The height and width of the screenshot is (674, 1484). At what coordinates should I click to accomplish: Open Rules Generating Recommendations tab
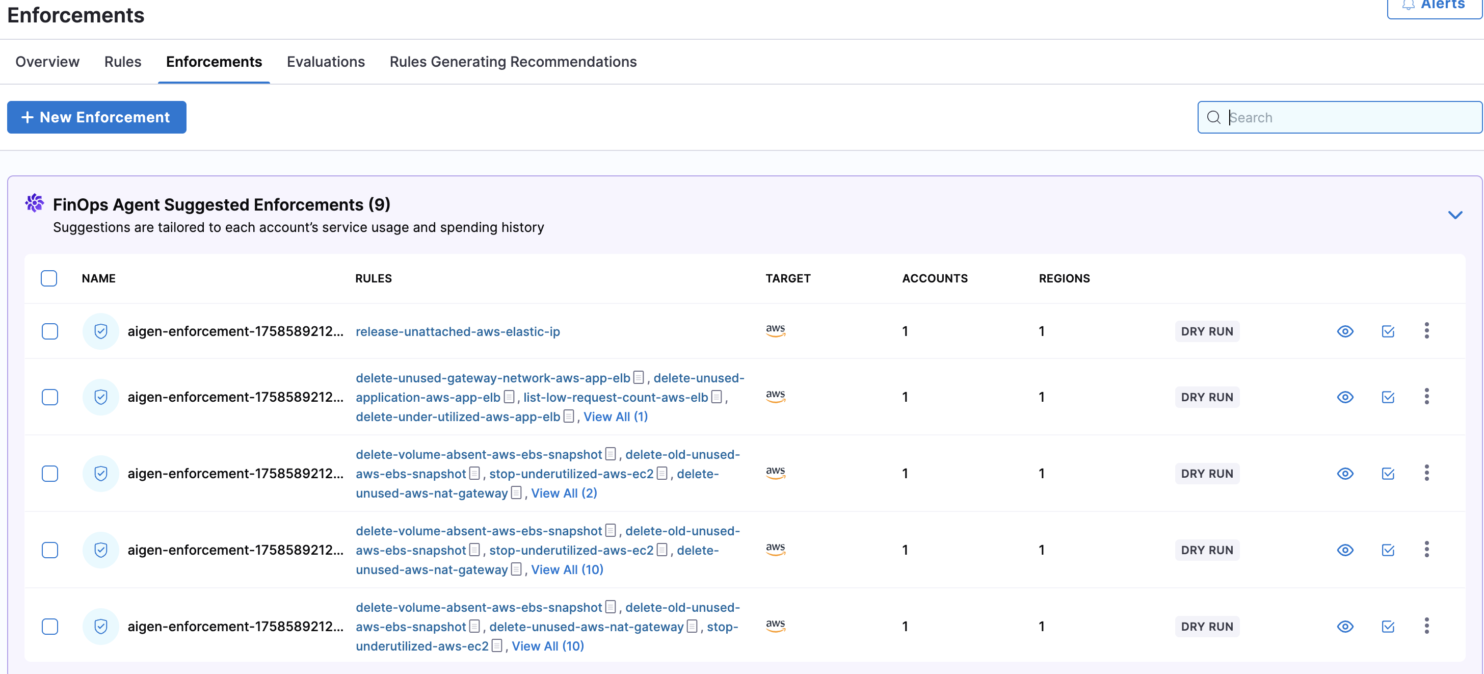[x=513, y=62]
